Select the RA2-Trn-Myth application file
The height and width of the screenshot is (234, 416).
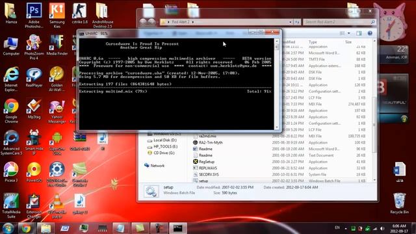279,142
